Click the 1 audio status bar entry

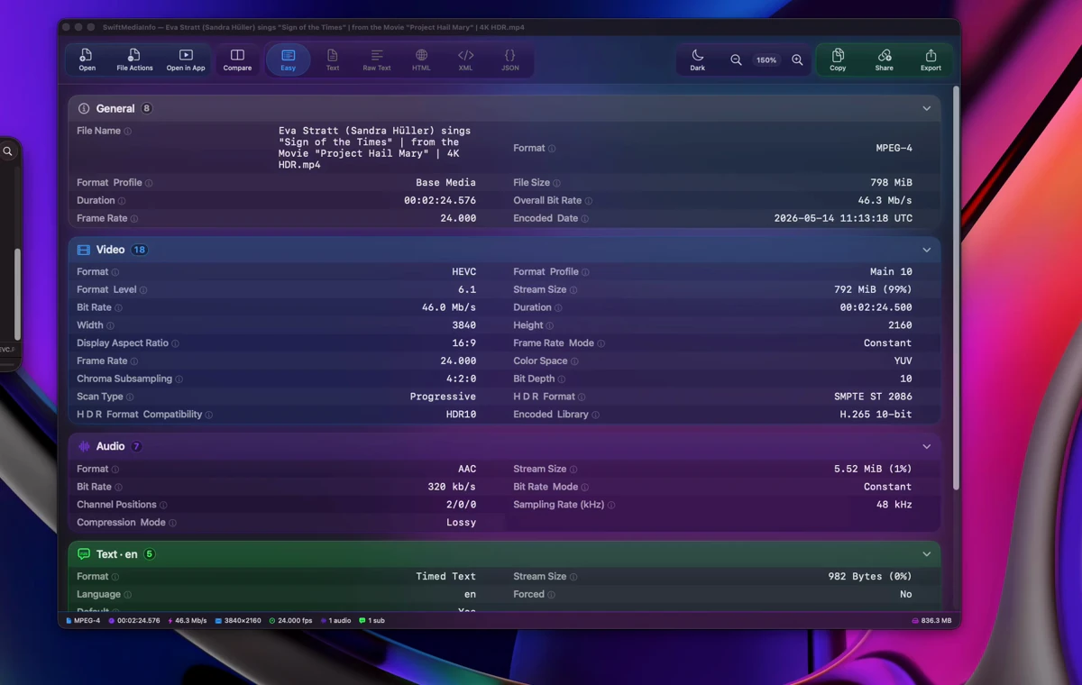pos(336,621)
